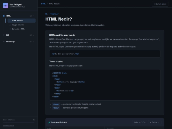Collapse the HTML section chevron
This screenshot has width=172, height=129.
tap(34, 16)
